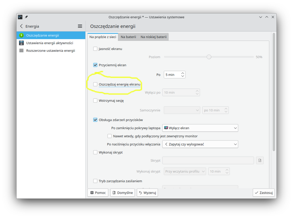Open the hamburger menu beside Energia

[80, 26]
